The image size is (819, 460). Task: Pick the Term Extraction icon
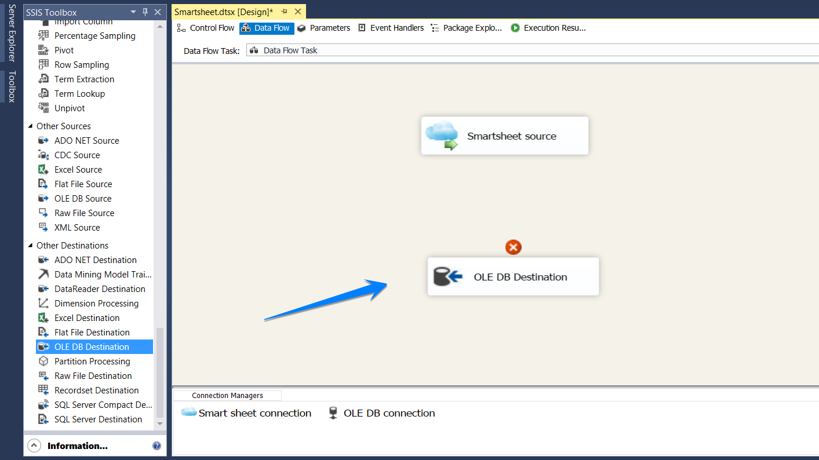[43, 79]
